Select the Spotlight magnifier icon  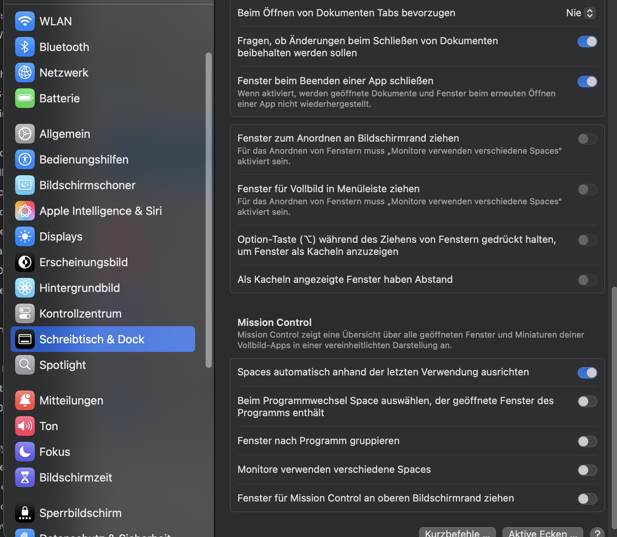pyautogui.click(x=25, y=365)
